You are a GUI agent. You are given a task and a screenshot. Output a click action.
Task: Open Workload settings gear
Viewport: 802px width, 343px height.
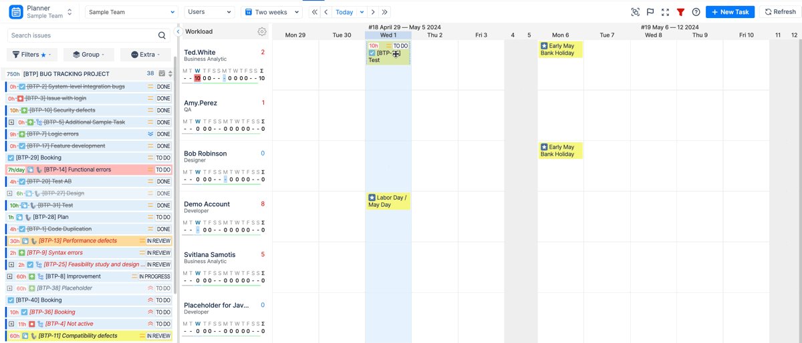click(262, 31)
